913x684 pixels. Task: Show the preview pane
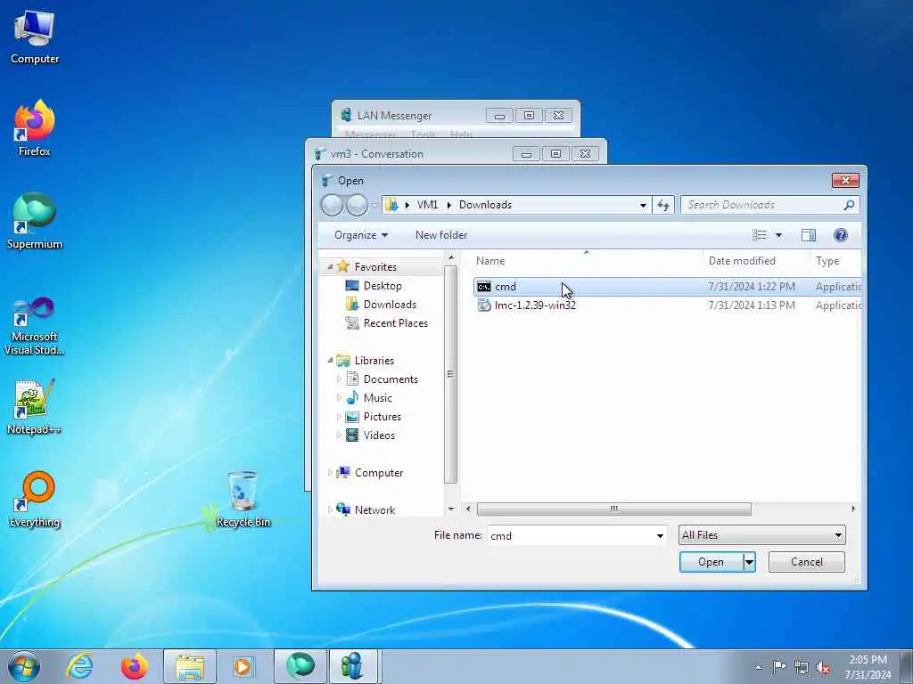click(808, 235)
